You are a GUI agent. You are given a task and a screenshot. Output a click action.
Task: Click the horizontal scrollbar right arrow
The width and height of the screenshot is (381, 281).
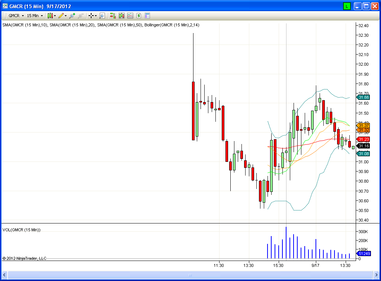click(376, 275)
